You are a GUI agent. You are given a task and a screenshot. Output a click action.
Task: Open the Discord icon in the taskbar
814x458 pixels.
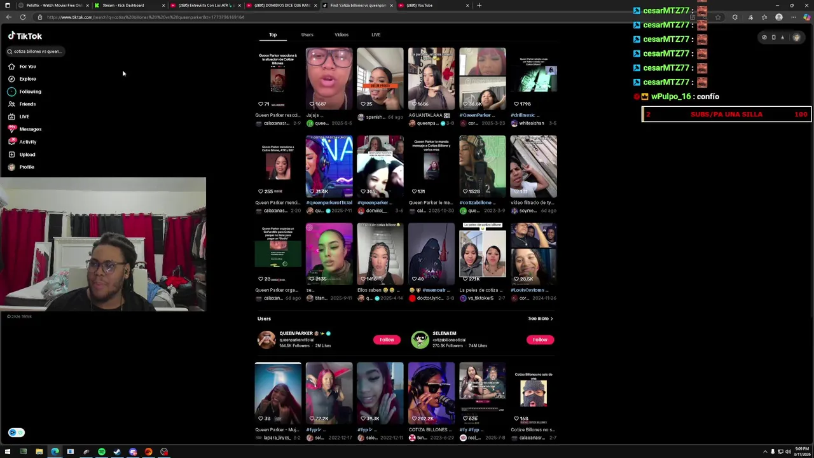[x=133, y=452]
